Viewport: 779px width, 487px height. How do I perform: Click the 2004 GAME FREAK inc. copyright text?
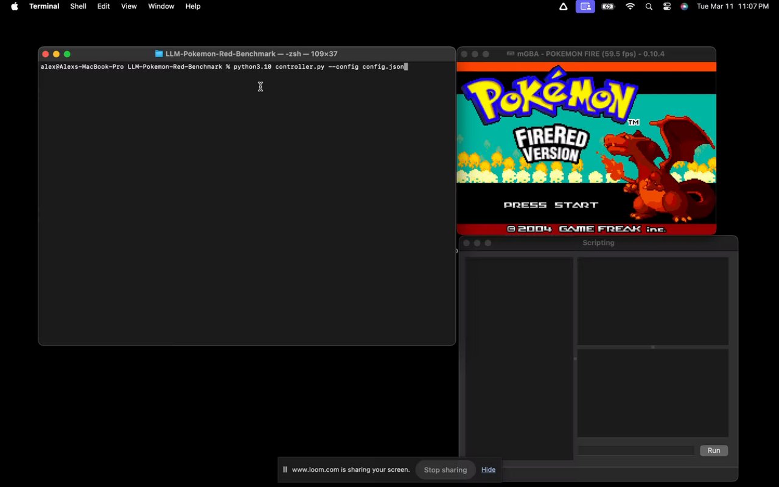tap(586, 229)
